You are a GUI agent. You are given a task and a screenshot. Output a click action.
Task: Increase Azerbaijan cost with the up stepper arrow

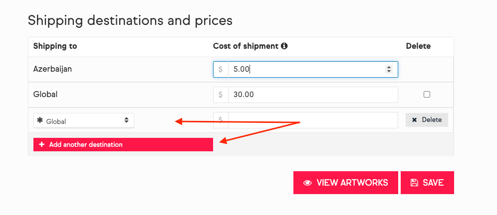point(389,67)
